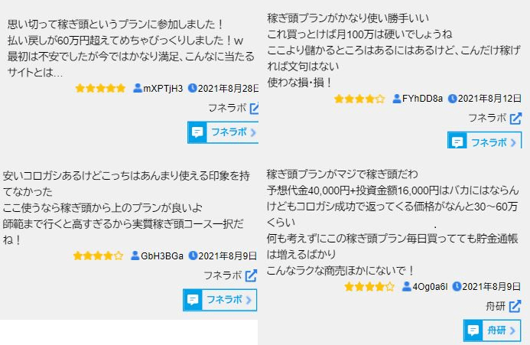Open external link icon in GbH3BGa's review
Image resolution: width=530 pixels, height=345 pixels.
[252, 275]
